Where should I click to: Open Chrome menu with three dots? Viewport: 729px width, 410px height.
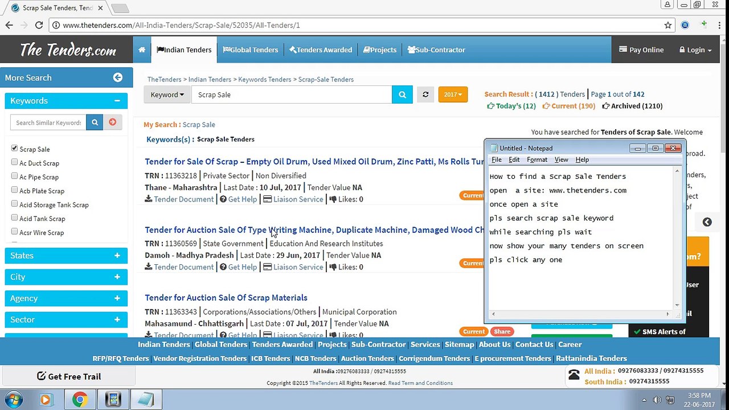[720, 25]
